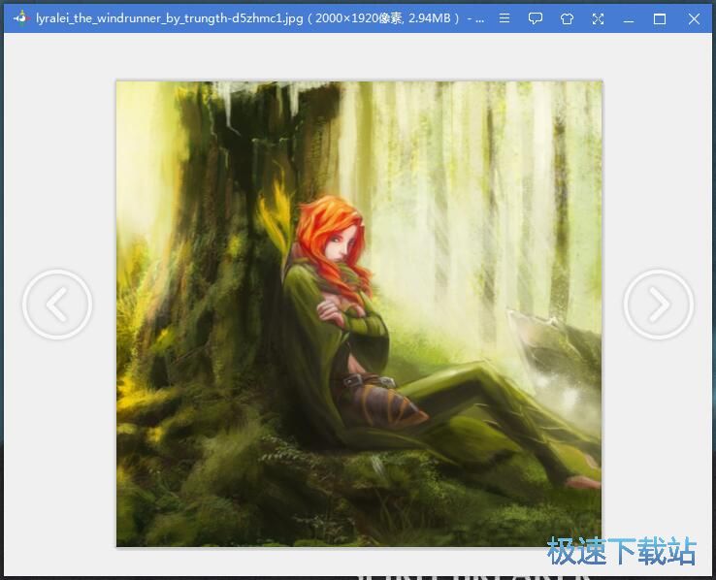Click the file name lyralei_the_windrunner_by_trungth-d5zhmc1.jpg
This screenshot has height=580, width=716.
pyautogui.click(x=169, y=18)
